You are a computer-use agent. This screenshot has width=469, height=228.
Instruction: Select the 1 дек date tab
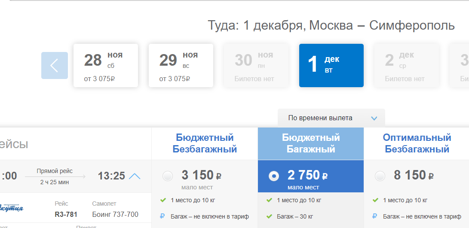click(331, 65)
